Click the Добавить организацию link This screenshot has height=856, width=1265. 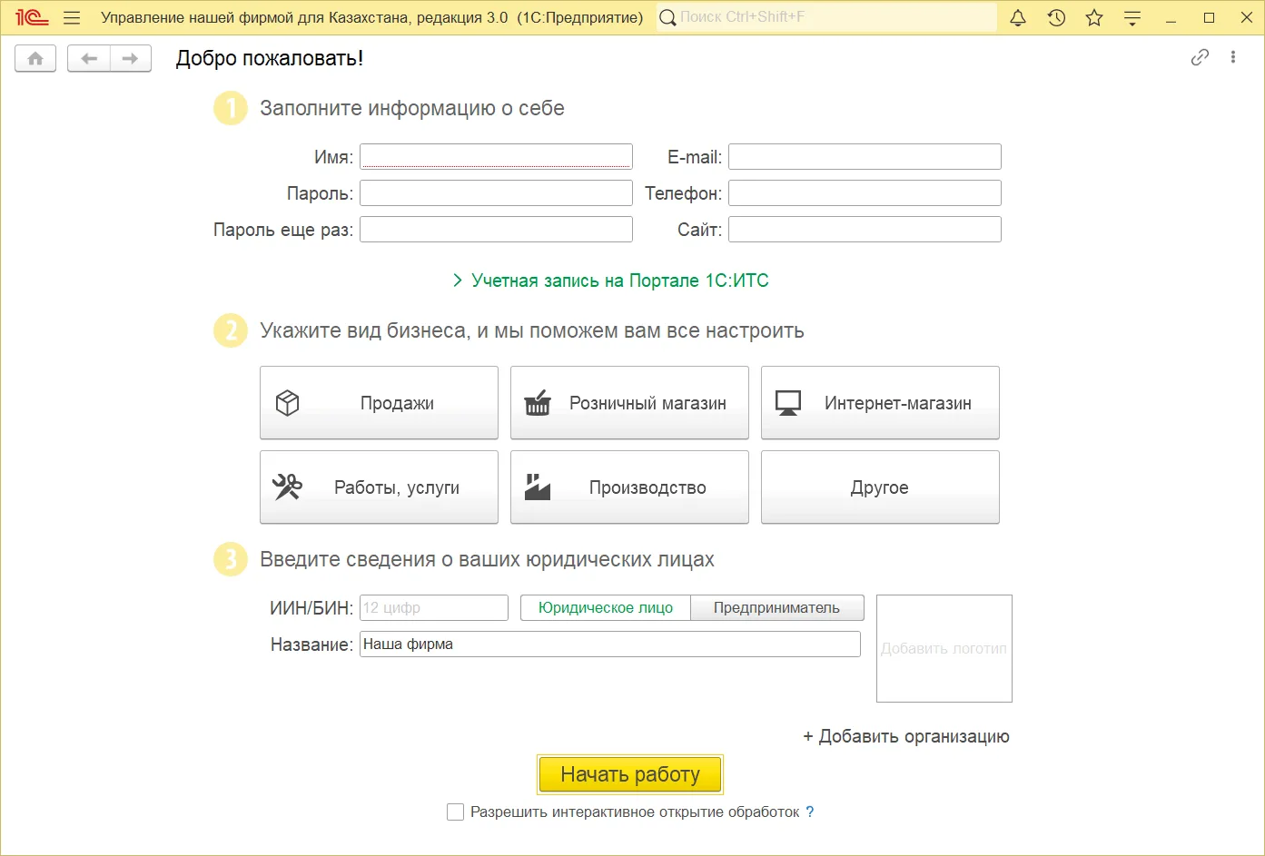pos(906,737)
